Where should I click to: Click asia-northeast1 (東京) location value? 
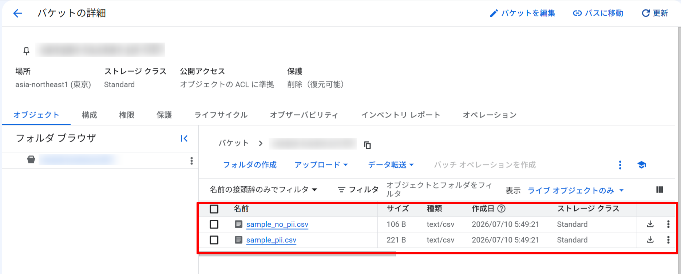tap(53, 84)
